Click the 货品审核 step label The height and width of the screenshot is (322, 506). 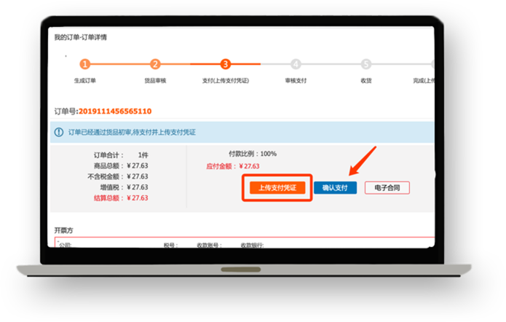(x=155, y=80)
